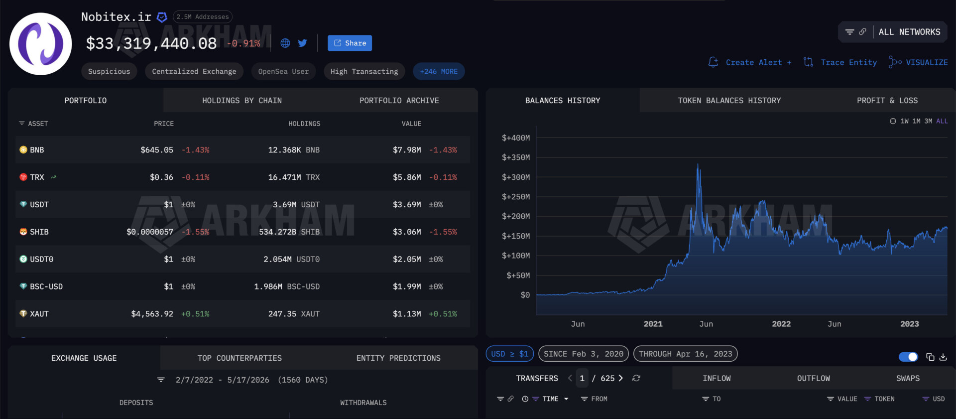Viewport: 956px width, 419px height.
Task: Open VISUALIZE graph view
Action: click(x=918, y=62)
